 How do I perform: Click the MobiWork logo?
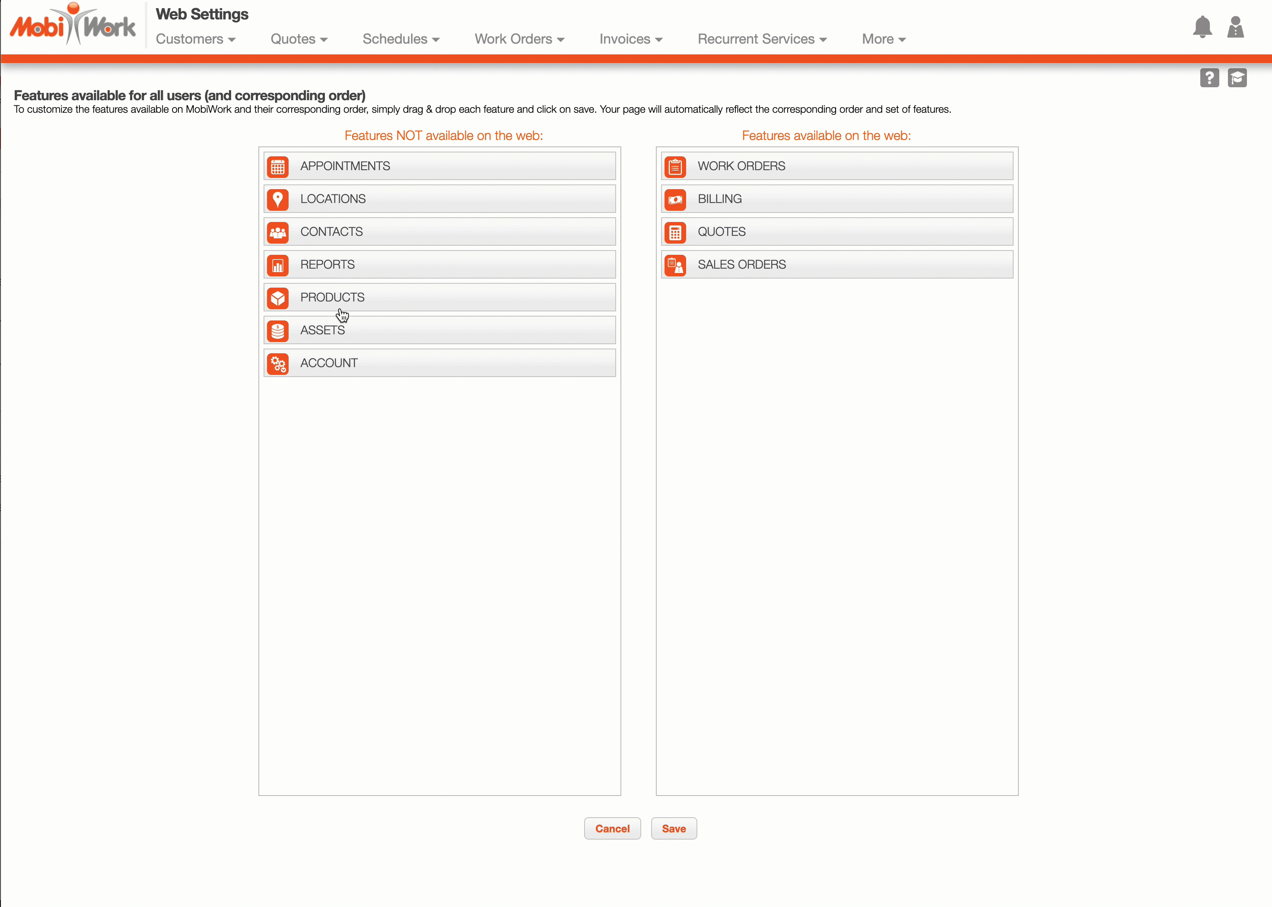[x=73, y=25]
